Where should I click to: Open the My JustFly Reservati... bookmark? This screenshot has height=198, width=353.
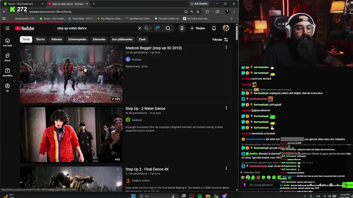196,19
